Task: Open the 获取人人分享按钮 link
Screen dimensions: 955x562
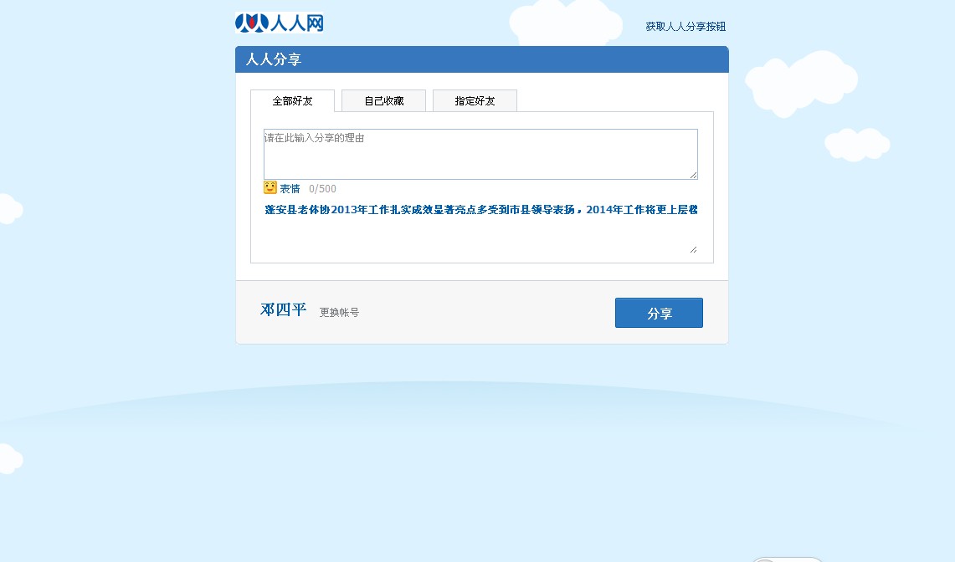Action: point(685,27)
